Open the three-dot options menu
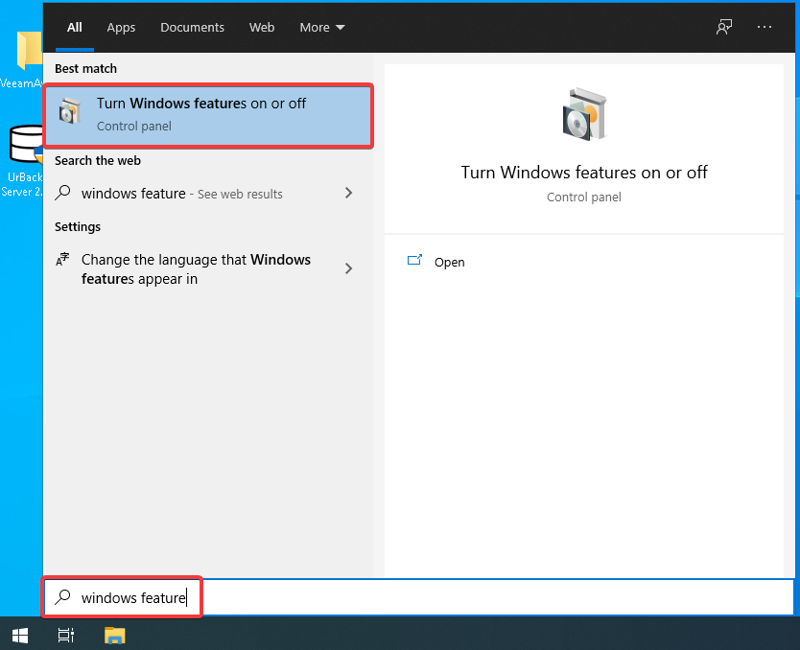This screenshot has width=800, height=650. (764, 27)
